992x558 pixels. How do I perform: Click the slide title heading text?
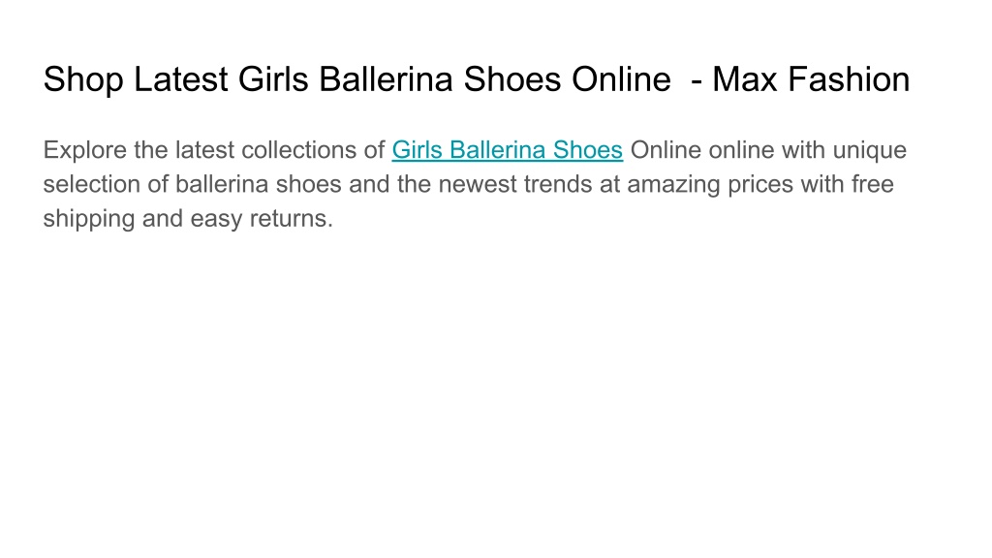tap(477, 79)
